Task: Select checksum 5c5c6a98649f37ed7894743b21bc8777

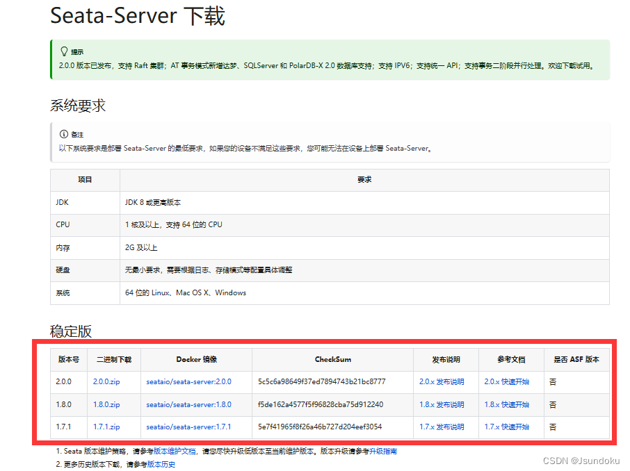Action: 321,382
